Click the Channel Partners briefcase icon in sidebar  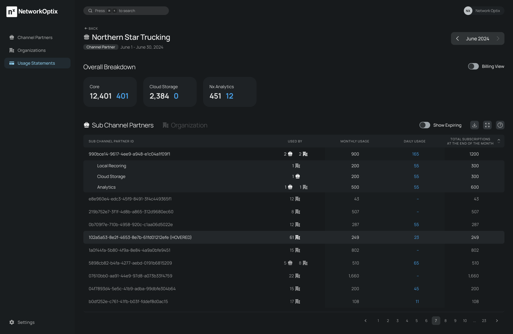point(12,37)
